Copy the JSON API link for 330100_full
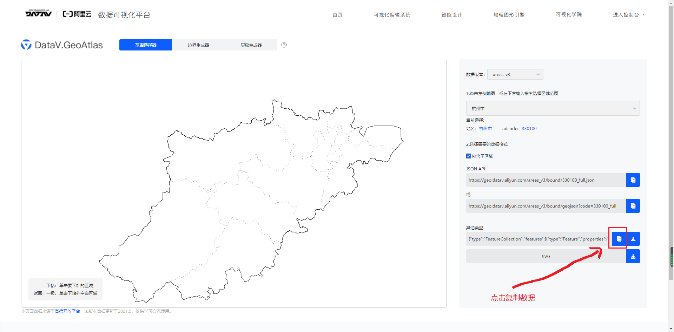This screenshot has height=332, width=674. (633, 180)
